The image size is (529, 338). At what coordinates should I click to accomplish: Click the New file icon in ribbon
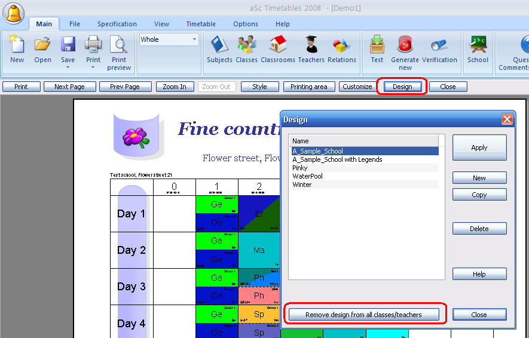pyautogui.click(x=17, y=45)
